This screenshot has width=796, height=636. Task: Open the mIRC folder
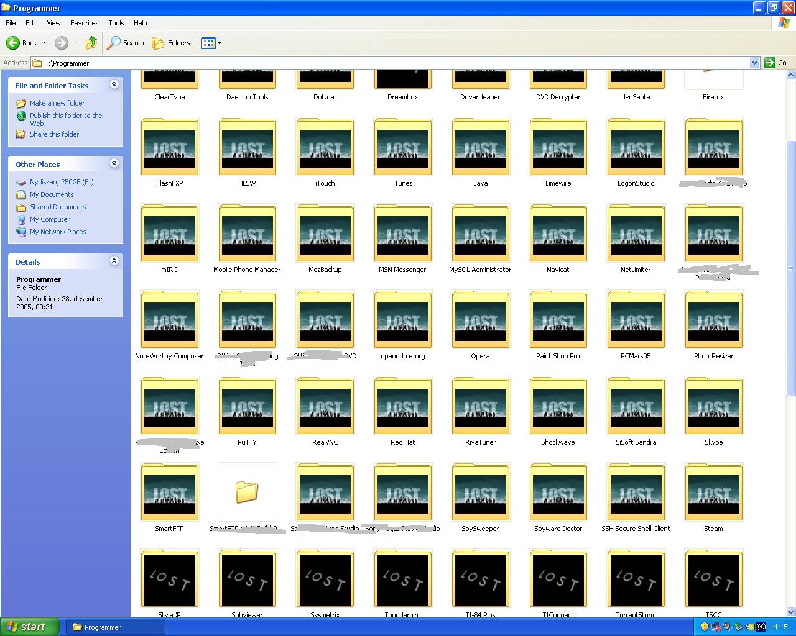tap(169, 233)
